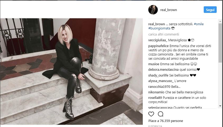Open musioe user profile
The width and height of the screenshot is (223, 127).
point(154,64)
